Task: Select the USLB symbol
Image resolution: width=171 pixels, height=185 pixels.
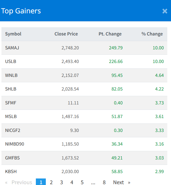Action: coord(11,61)
